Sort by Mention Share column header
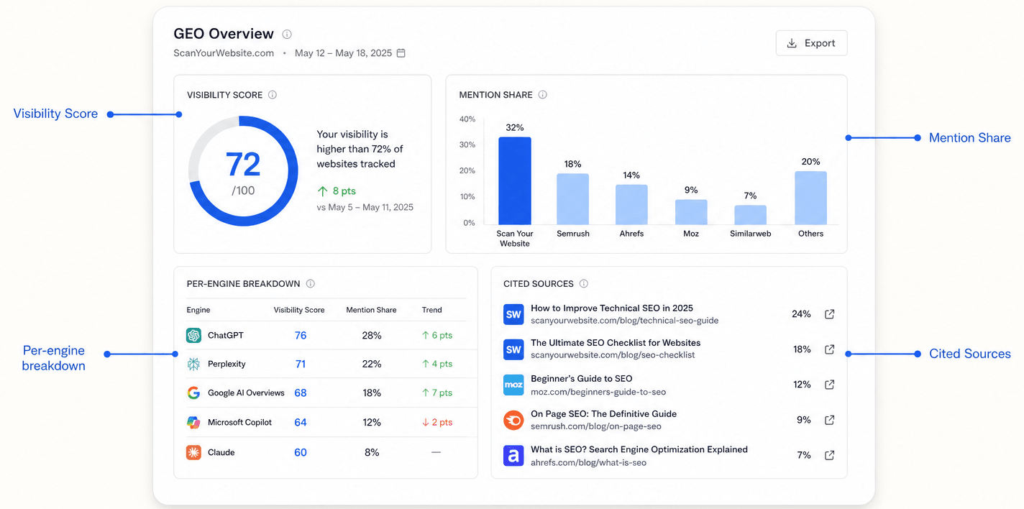Image resolution: width=1024 pixels, height=509 pixels. tap(371, 310)
